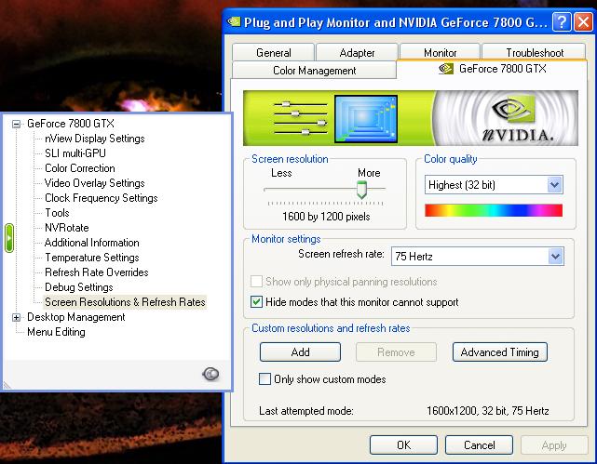Open Refresh Rate Overrides
The width and height of the screenshot is (597, 464).
(x=97, y=272)
